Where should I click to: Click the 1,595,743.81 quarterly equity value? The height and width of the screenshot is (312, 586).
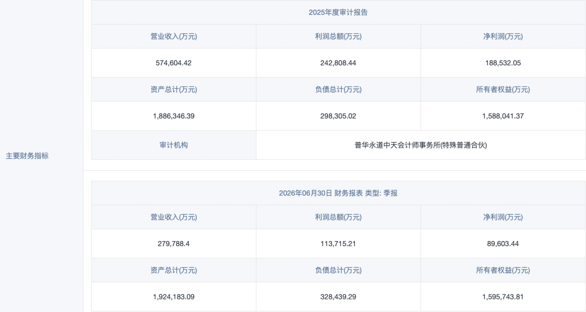[502, 297]
